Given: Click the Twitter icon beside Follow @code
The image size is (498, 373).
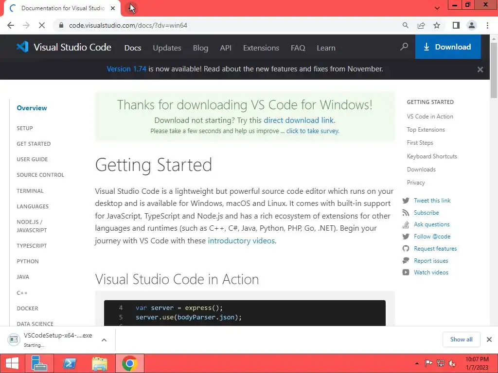Looking at the screenshot, I should point(406,237).
